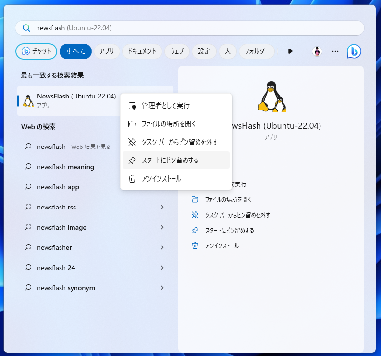The image size is (381, 356).
Task: Switch to the アプリ filter tab
Action: [107, 51]
